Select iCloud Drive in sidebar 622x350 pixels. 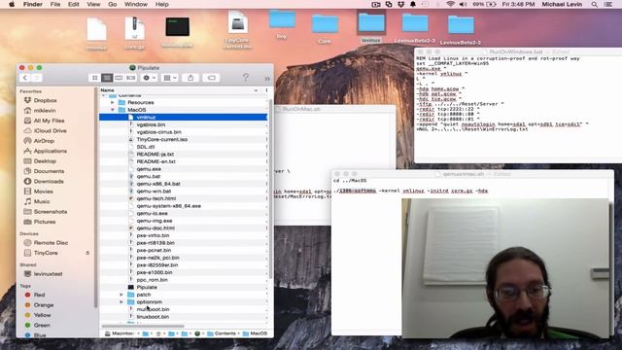click(50, 130)
